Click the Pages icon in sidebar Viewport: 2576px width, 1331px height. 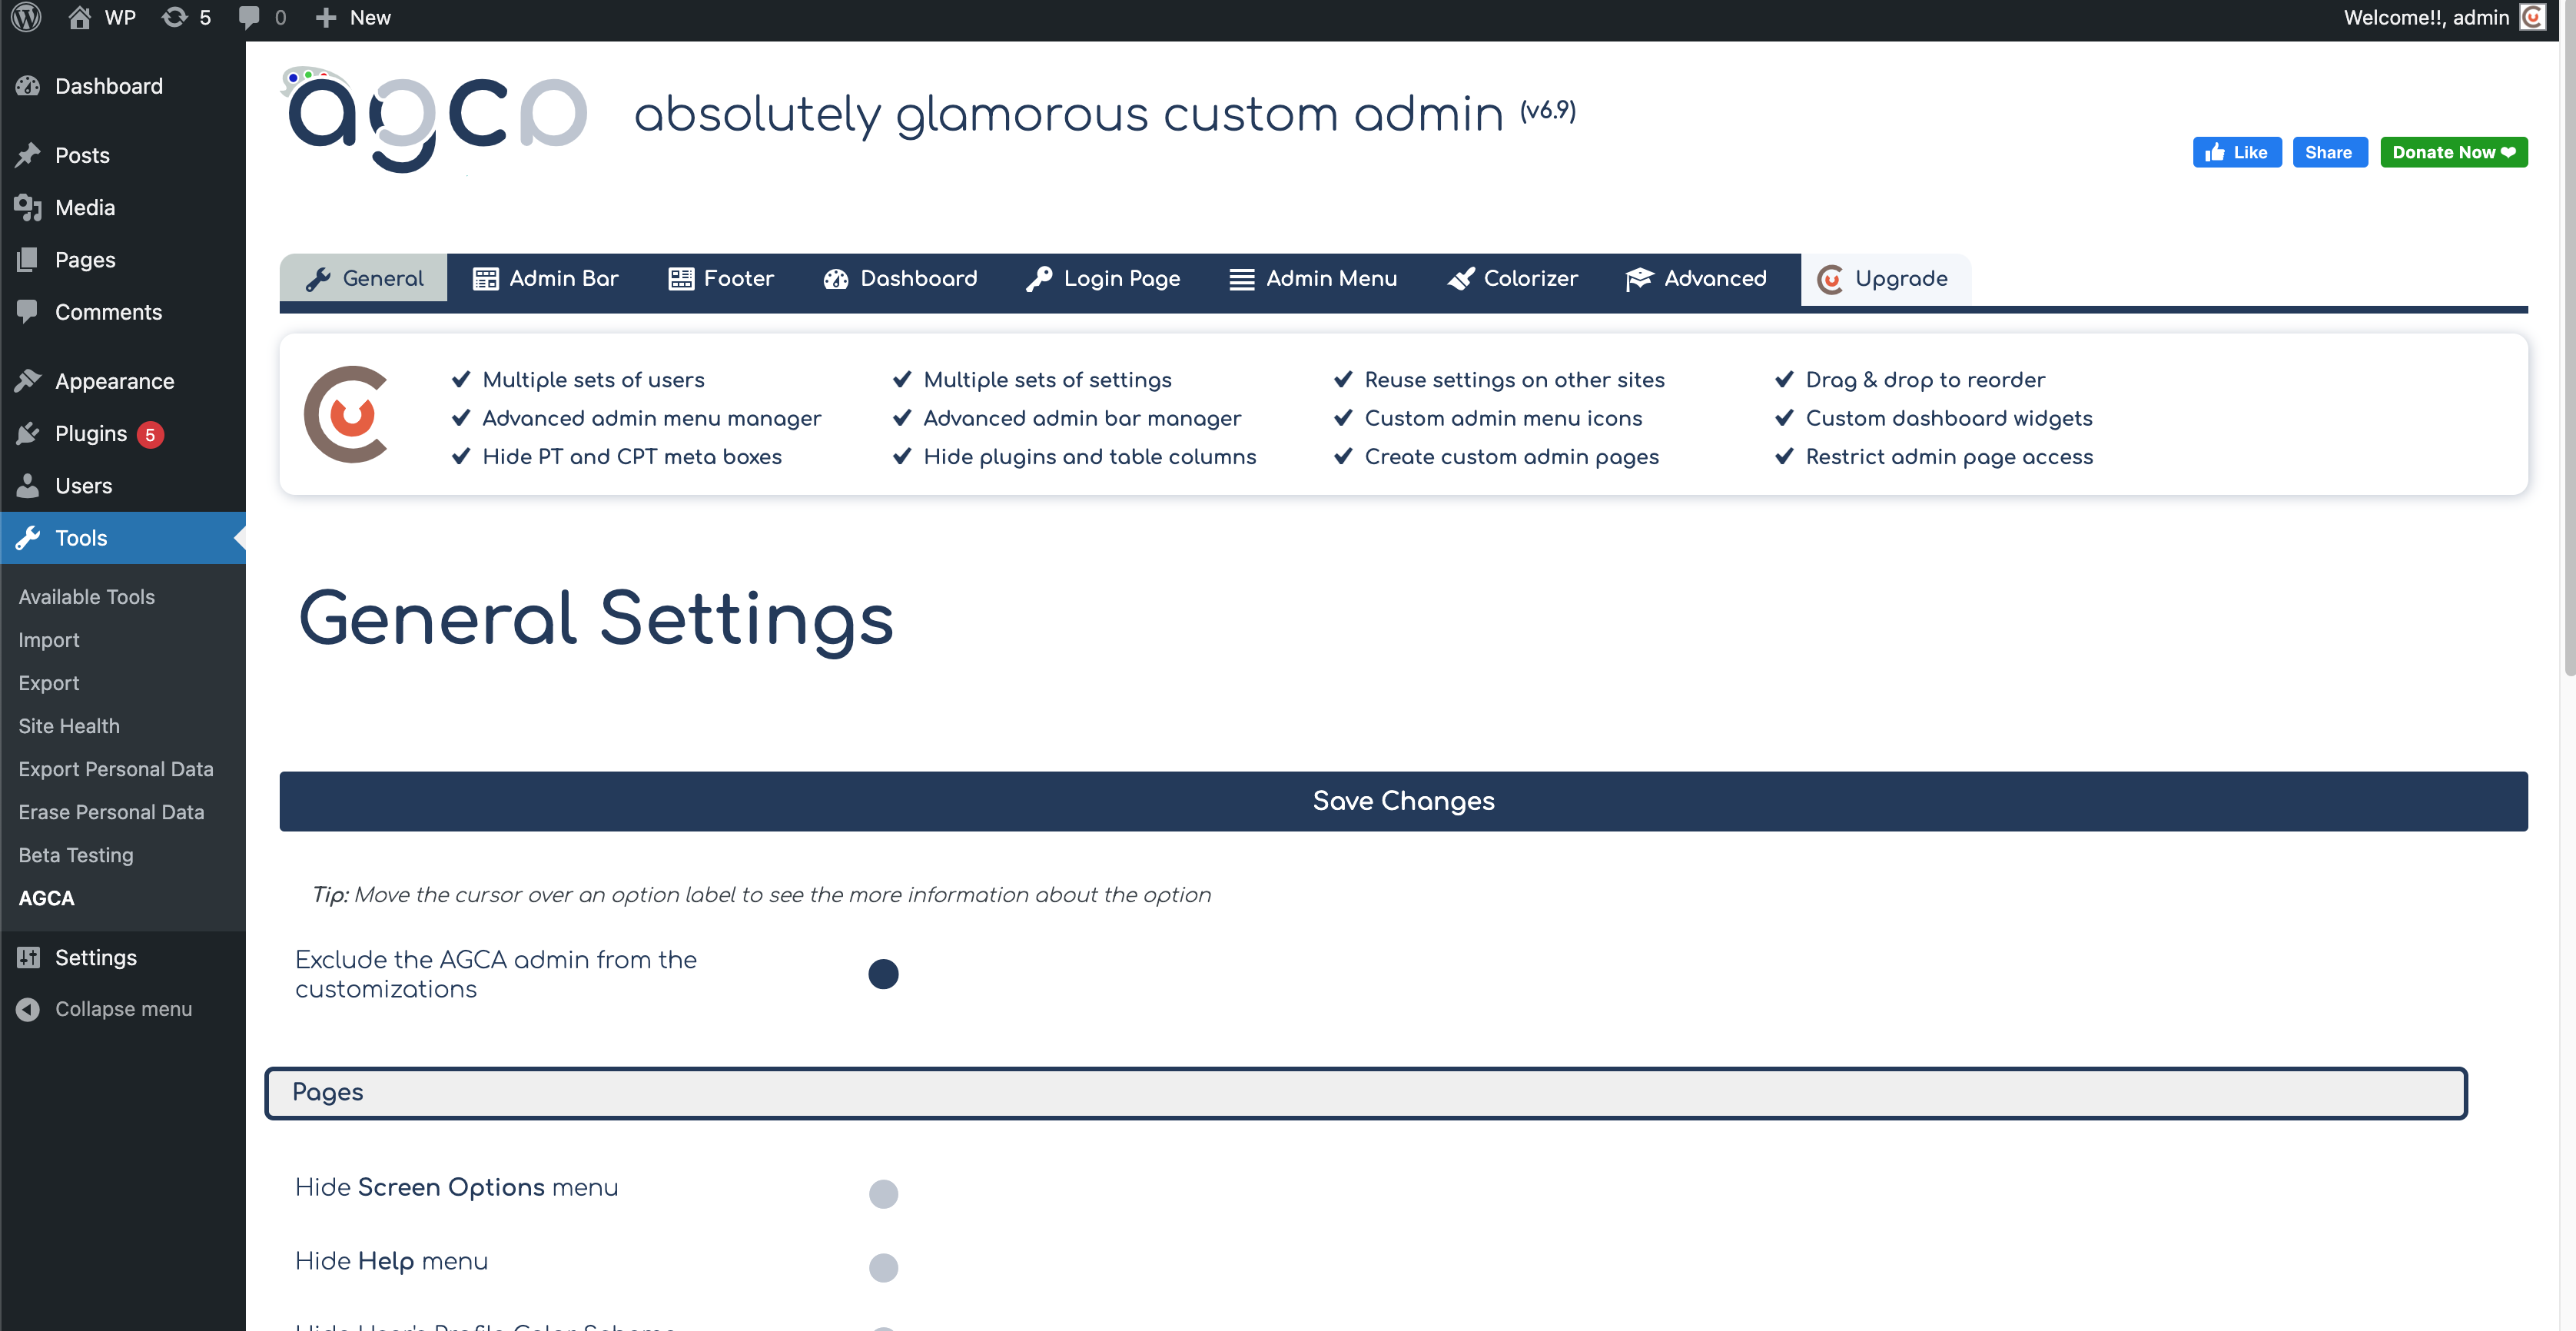28,259
